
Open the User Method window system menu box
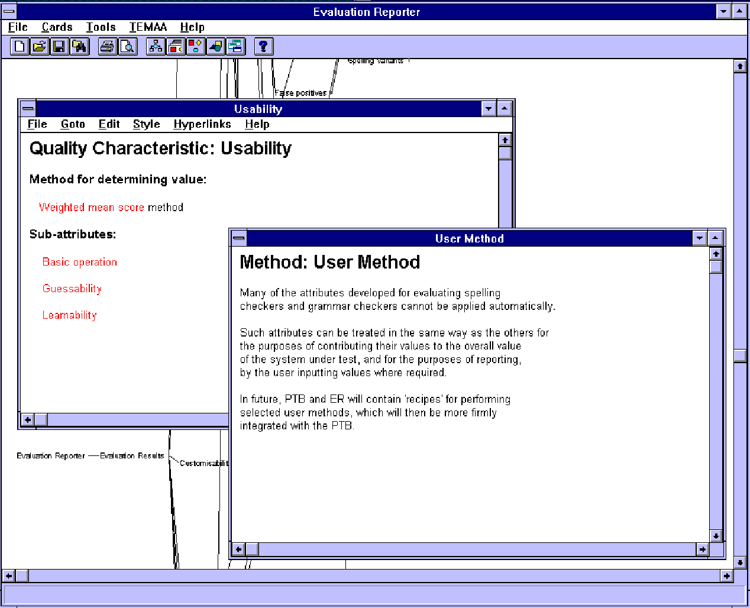pos(239,238)
